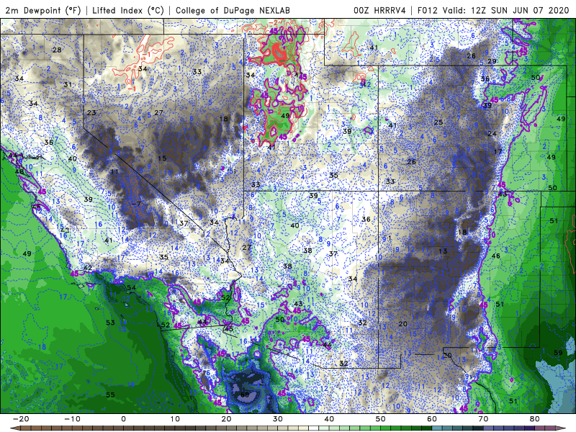Click the "2m Dewpoint (°F)" title text
The height and width of the screenshot is (432, 576).
point(42,10)
